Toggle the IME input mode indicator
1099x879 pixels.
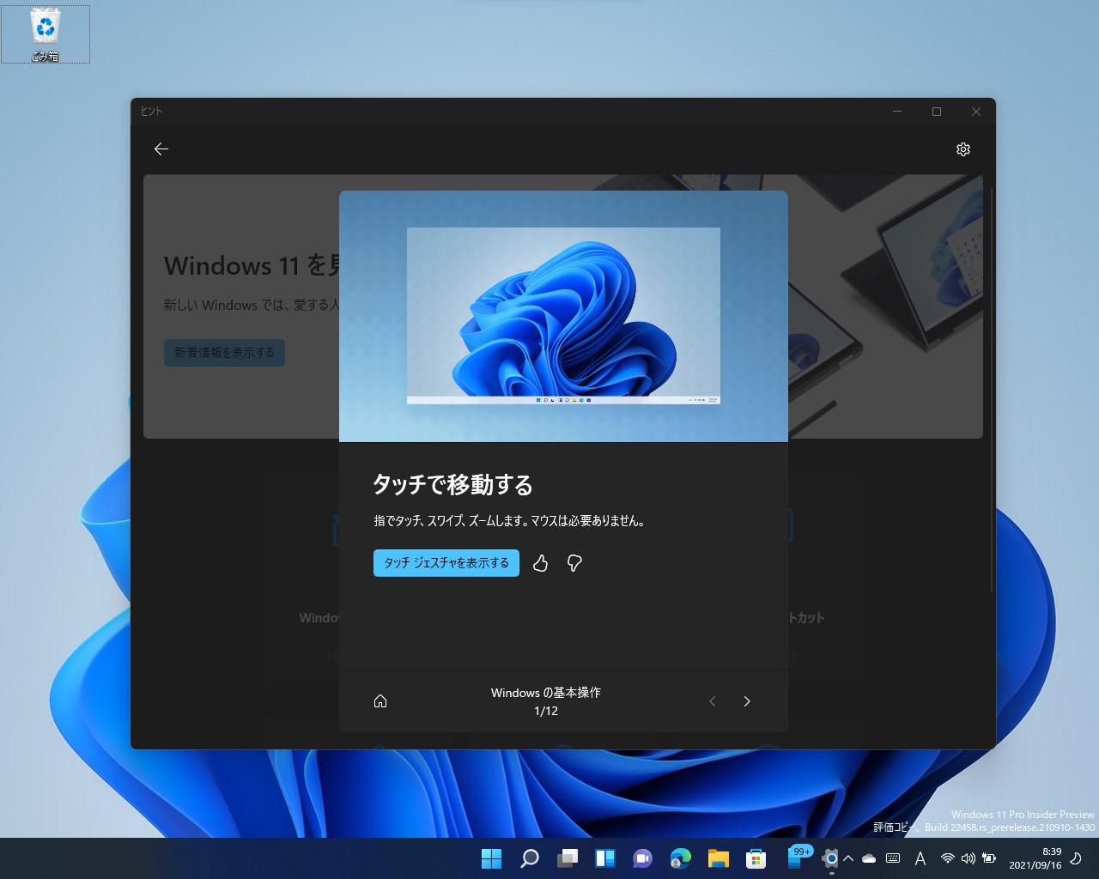point(920,858)
